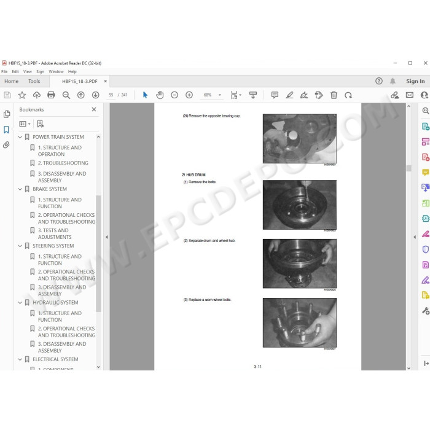Expand the right tools pane arrow

[415, 237]
